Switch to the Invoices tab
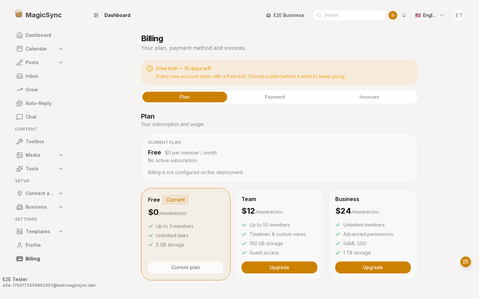This screenshot has height=299, width=479. [369, 97]
